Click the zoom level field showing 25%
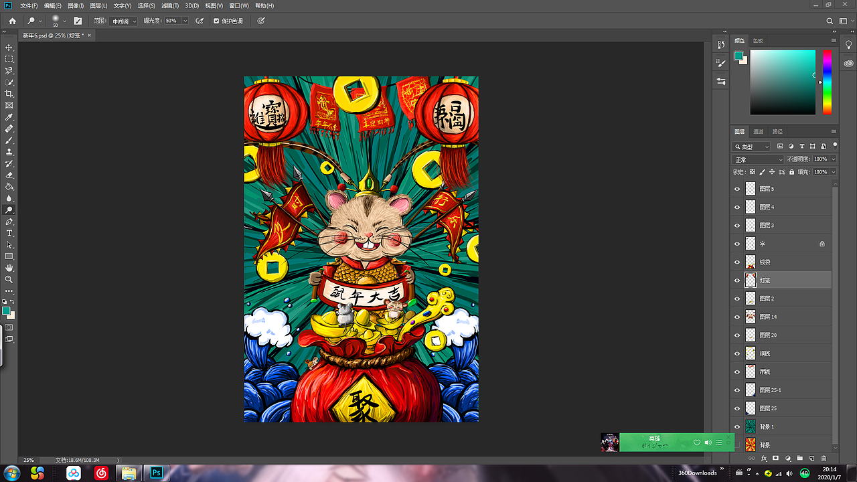 [x=29, y=460]
